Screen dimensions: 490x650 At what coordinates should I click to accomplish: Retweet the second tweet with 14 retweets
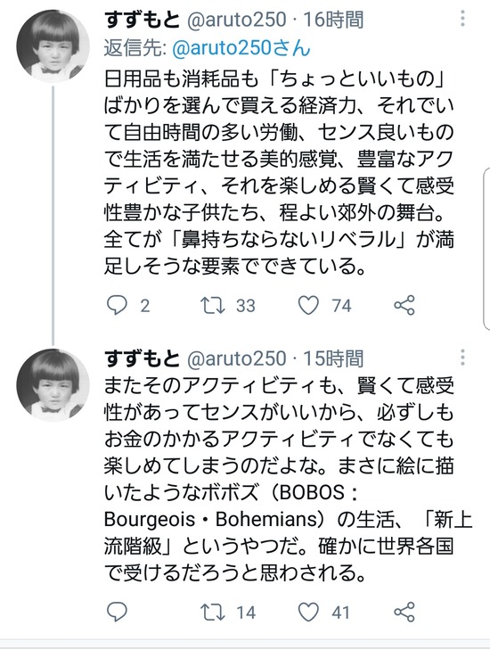(x=213, y=612)
